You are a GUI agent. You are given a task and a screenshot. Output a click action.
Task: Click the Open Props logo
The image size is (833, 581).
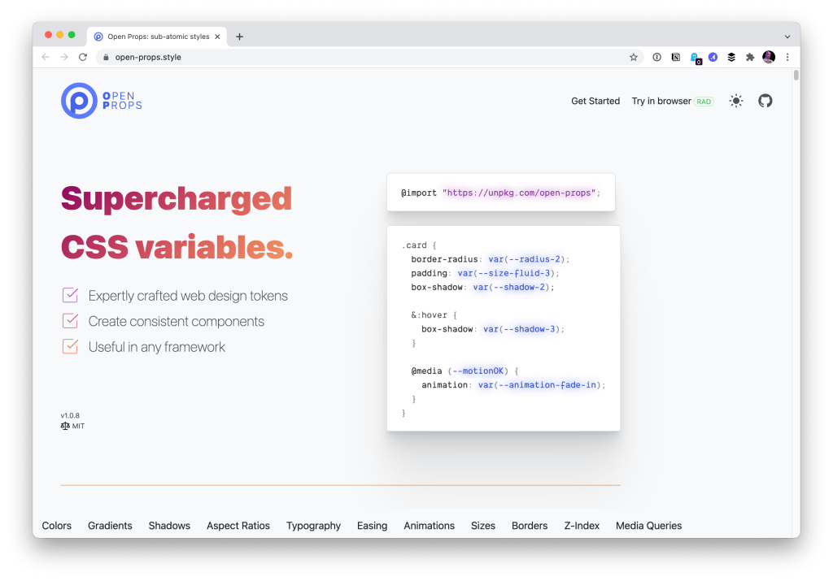102,101
